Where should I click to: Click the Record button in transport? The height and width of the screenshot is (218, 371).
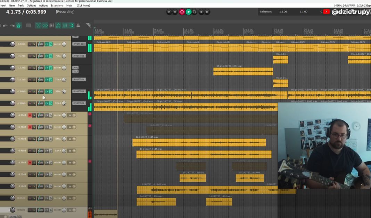tap(182, 12)
